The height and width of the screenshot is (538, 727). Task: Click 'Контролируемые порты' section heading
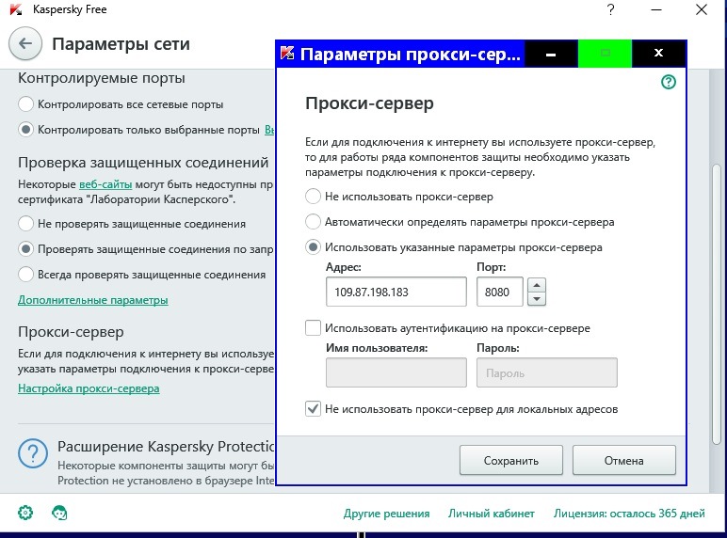[102, 78]
